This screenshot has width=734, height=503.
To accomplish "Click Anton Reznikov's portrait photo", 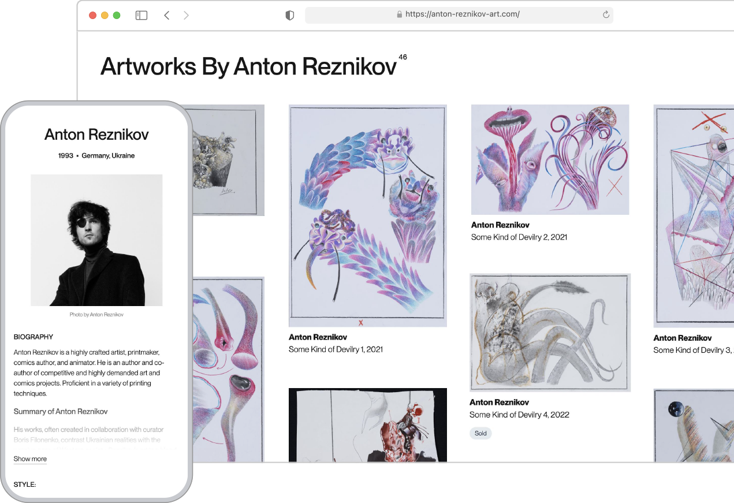I will [x=96, y=240].
